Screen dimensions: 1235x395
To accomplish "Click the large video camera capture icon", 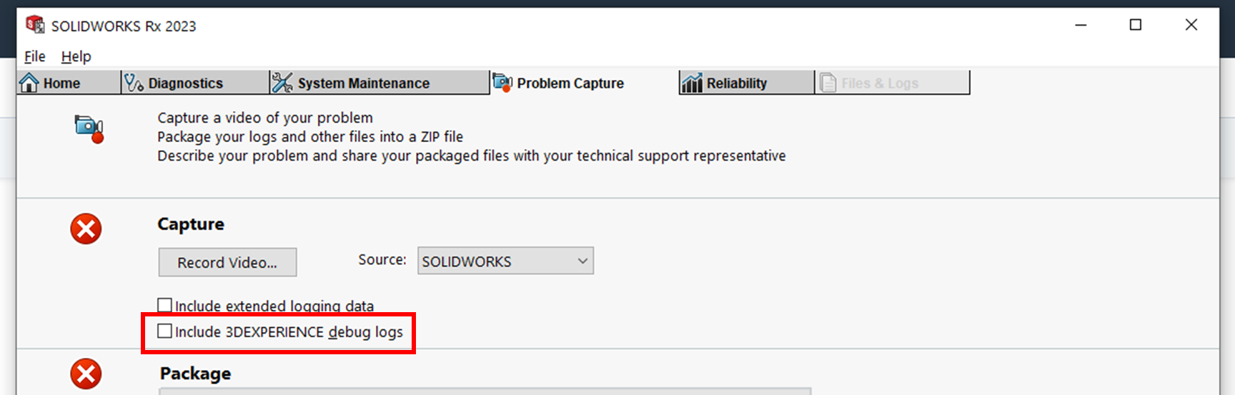I will coord(89,129).
